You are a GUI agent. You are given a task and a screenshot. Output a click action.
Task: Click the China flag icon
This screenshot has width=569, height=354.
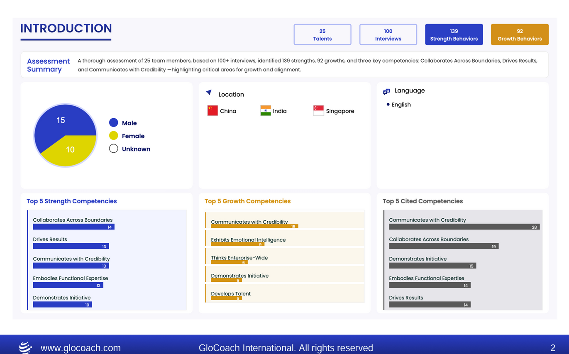point(212,111)
